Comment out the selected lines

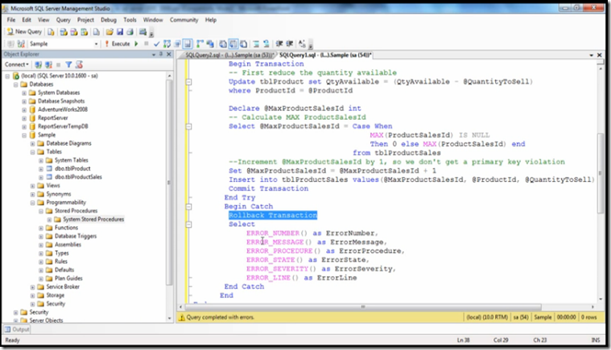click(x=256, y=44)
